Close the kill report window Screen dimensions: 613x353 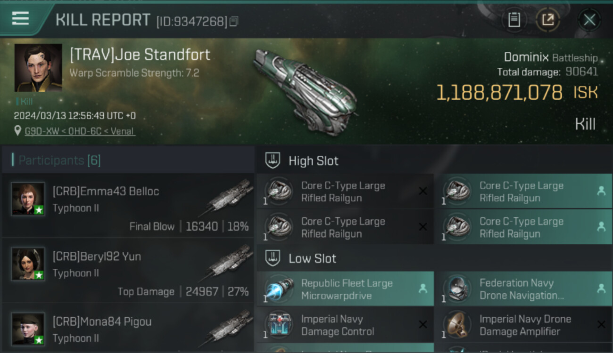click(589, 20)
